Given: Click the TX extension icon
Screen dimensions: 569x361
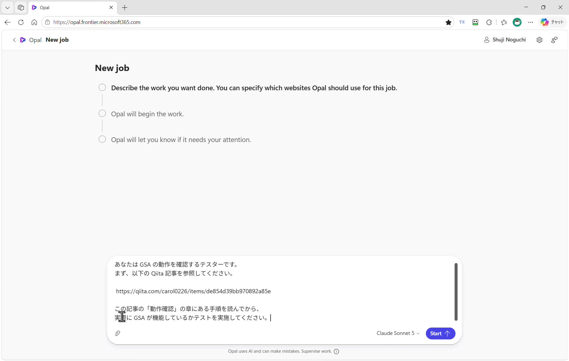Looking at the screenshot, I should pos(462,22).
